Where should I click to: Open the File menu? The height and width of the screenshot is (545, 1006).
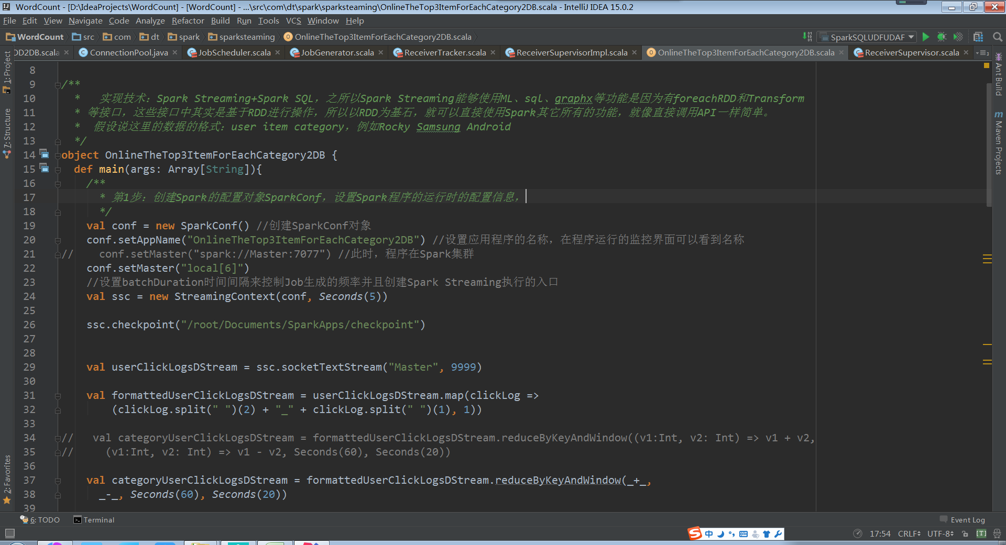[x=9, y=21]
